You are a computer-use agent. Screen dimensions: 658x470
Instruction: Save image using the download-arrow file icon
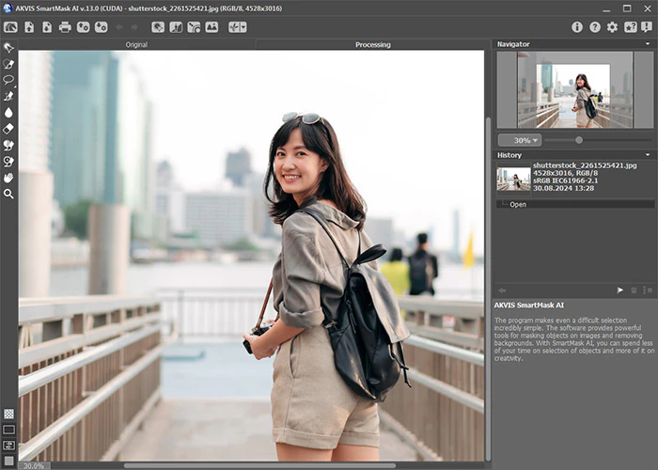click(47, 27)
